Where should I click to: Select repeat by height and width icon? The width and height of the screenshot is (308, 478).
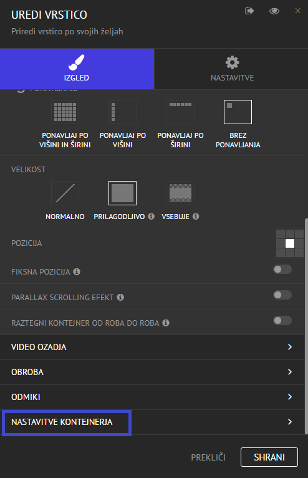point(65,112)
